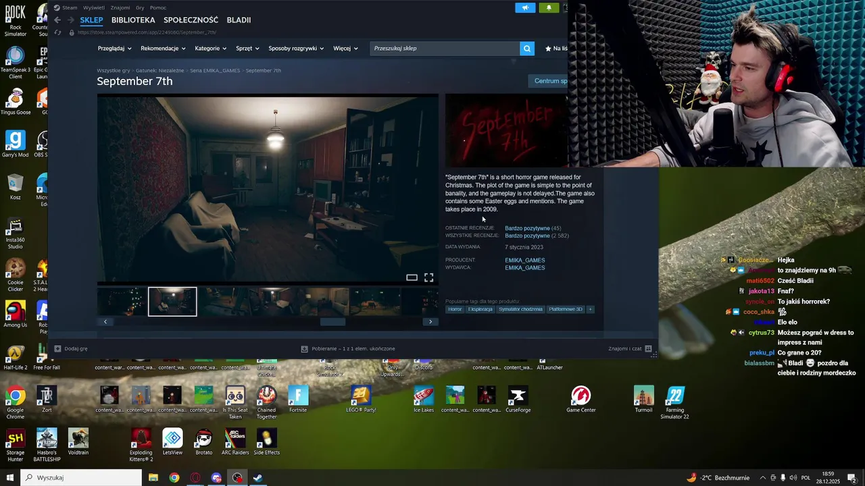Click the Steam back navigation arrow
Image resolution: width=865 pixels, height=486 pixels.
point(57,20)
